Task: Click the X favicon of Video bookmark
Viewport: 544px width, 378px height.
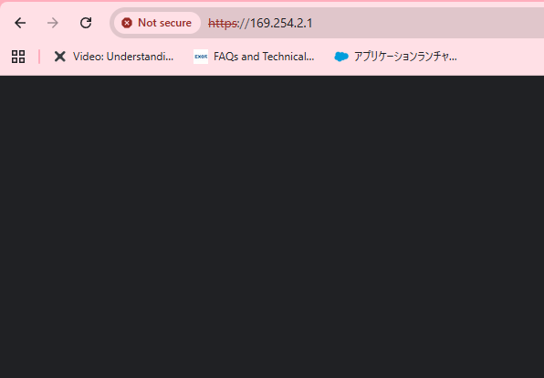Action: pos(59,57)
